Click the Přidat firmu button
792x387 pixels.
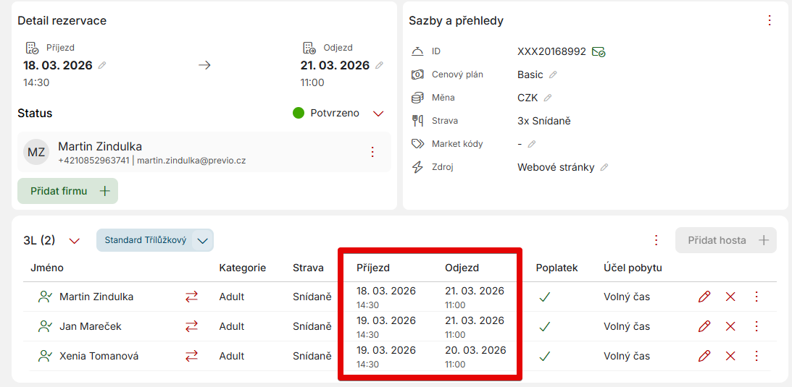click(67, 191)
